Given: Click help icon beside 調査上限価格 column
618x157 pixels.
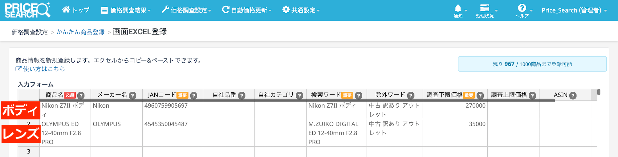Looking at the screenshot, I should [x=532, y=96].
